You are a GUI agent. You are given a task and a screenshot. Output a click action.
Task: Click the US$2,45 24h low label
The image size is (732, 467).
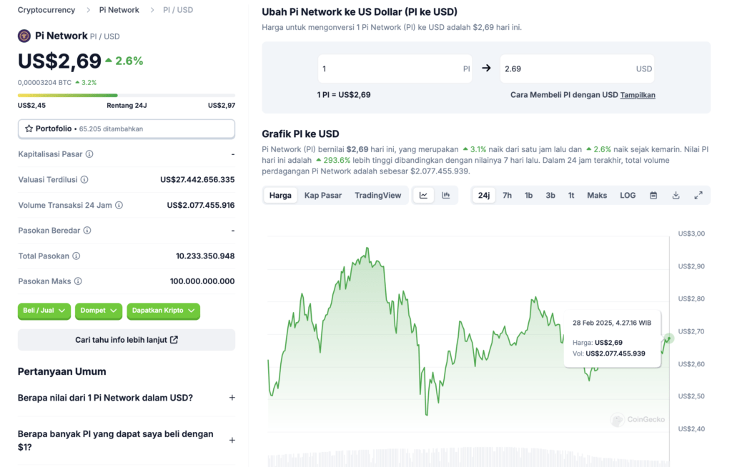point(31,106)
